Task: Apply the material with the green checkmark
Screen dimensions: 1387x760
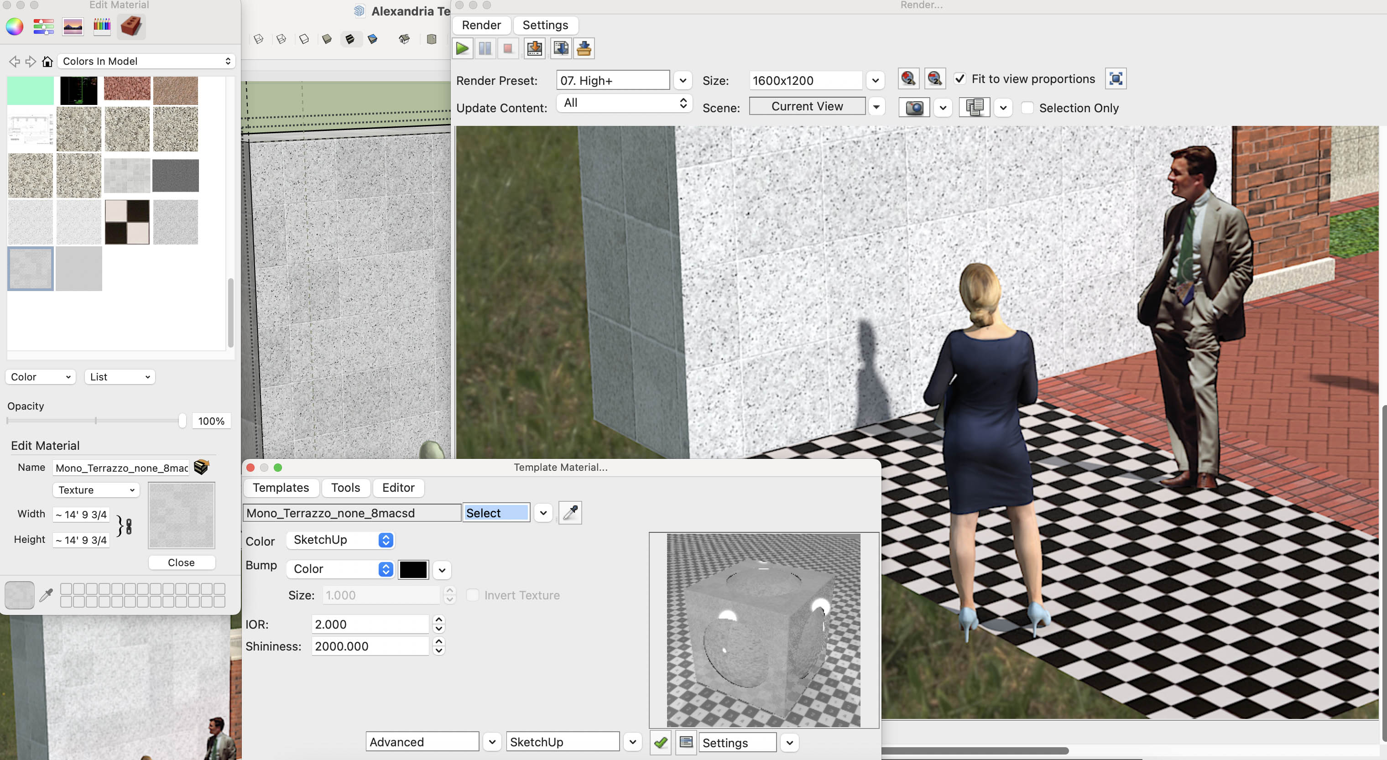Action: click(x=661, y=743)
